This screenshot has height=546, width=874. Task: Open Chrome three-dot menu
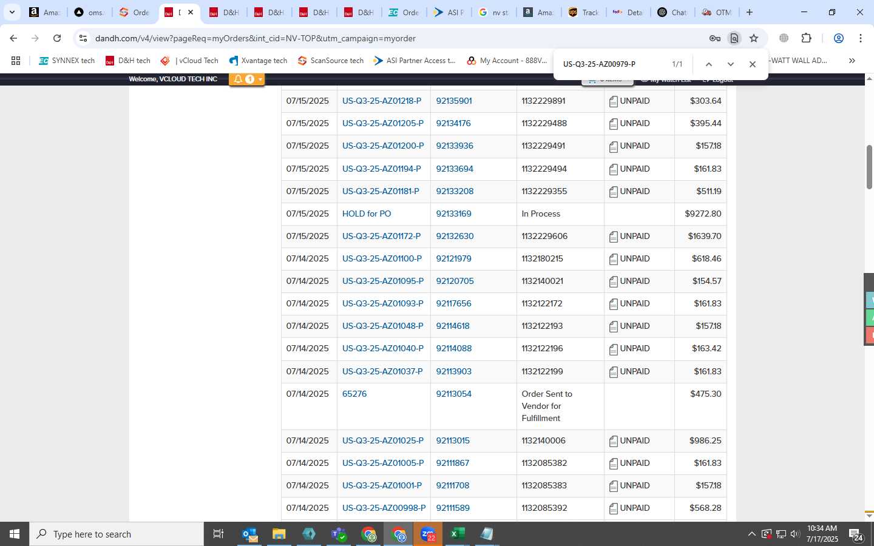coord(860,38)
